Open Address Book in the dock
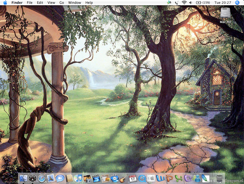Screen dimensions: 244x184 tap(69, 178)
